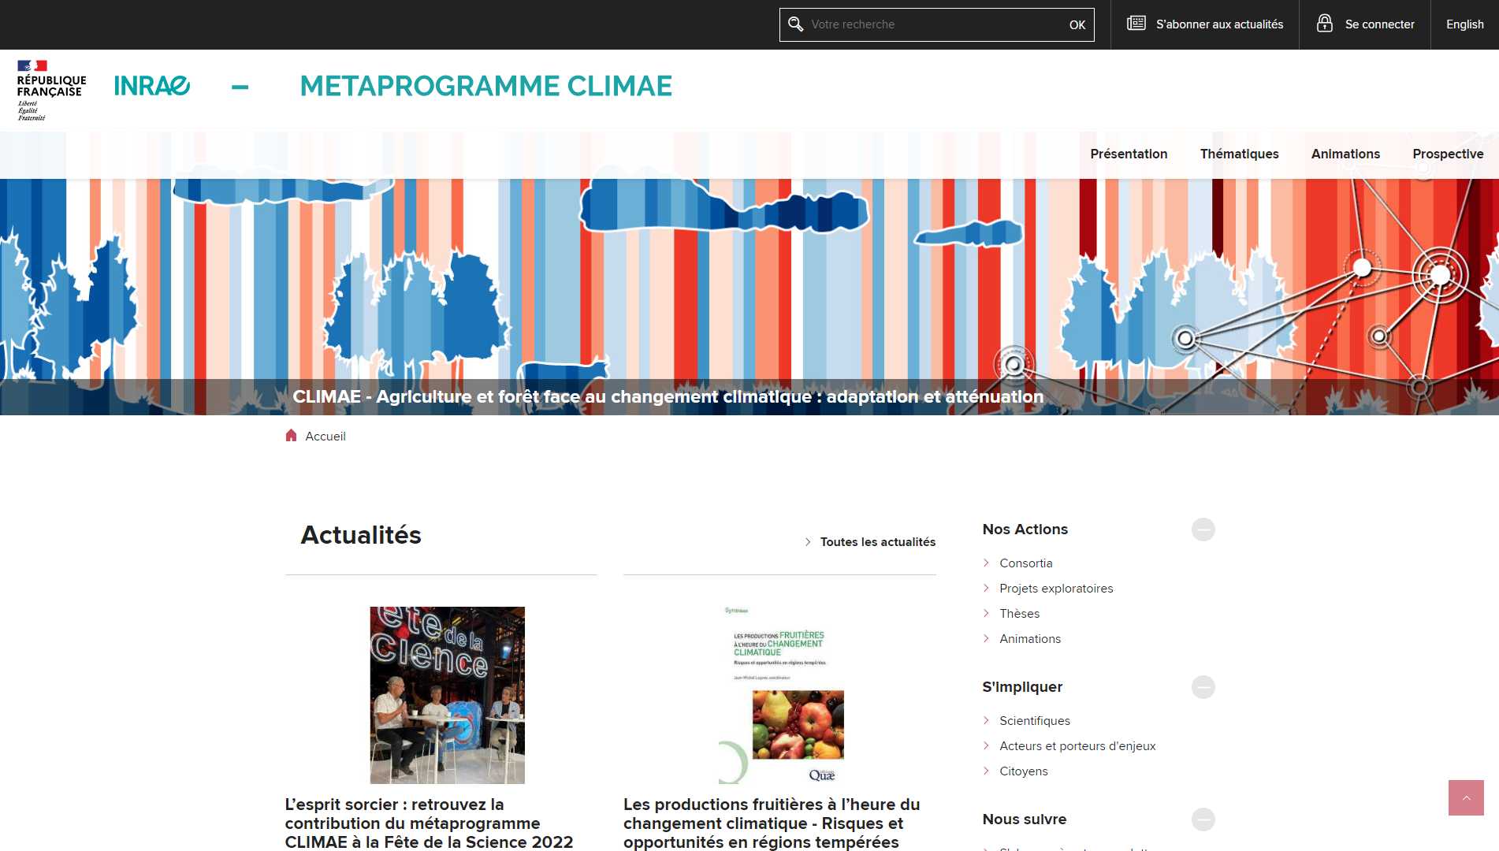
Task: Open the Consortia link
Action: pyautogui.click(x=1025, y=563)
